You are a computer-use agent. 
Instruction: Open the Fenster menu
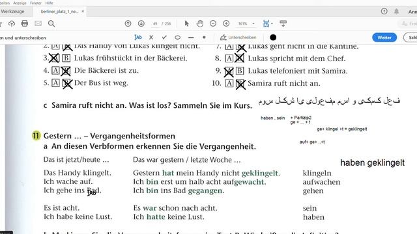[36, 3]
